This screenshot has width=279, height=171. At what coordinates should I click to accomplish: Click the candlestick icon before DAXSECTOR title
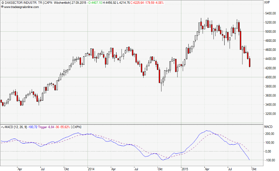(3, 2)
